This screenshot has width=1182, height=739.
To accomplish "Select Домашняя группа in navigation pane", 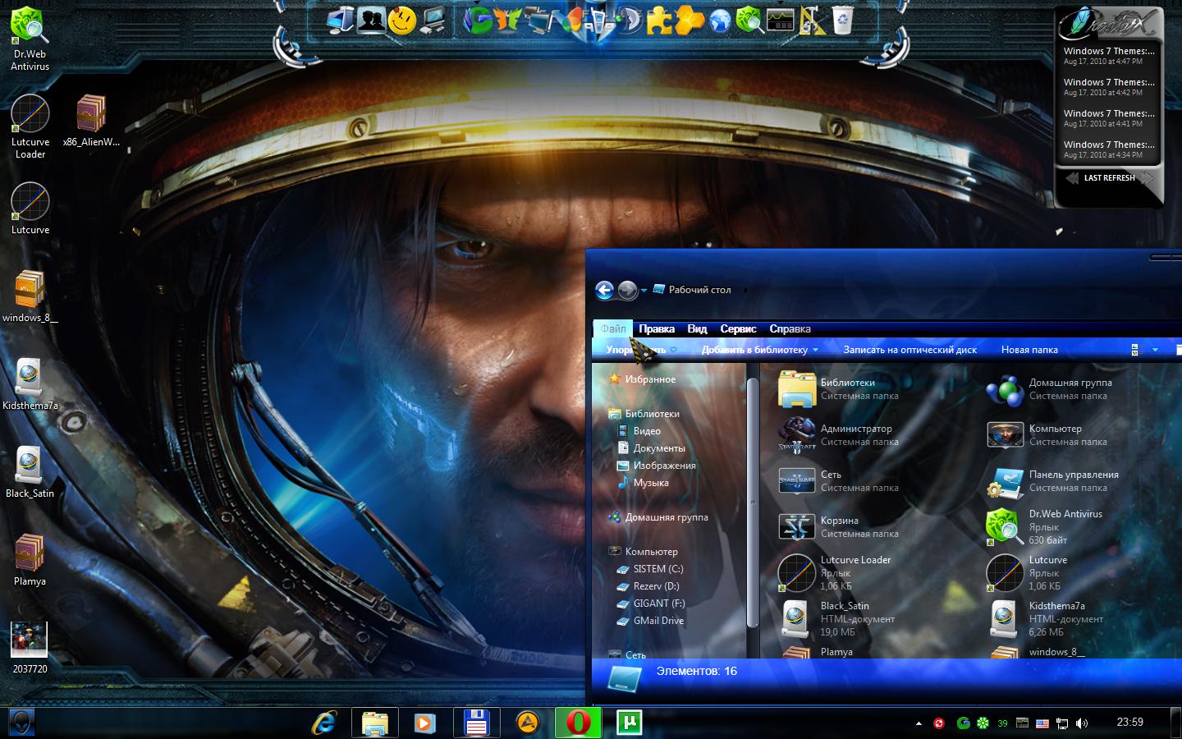I will [x=658, y=517].
